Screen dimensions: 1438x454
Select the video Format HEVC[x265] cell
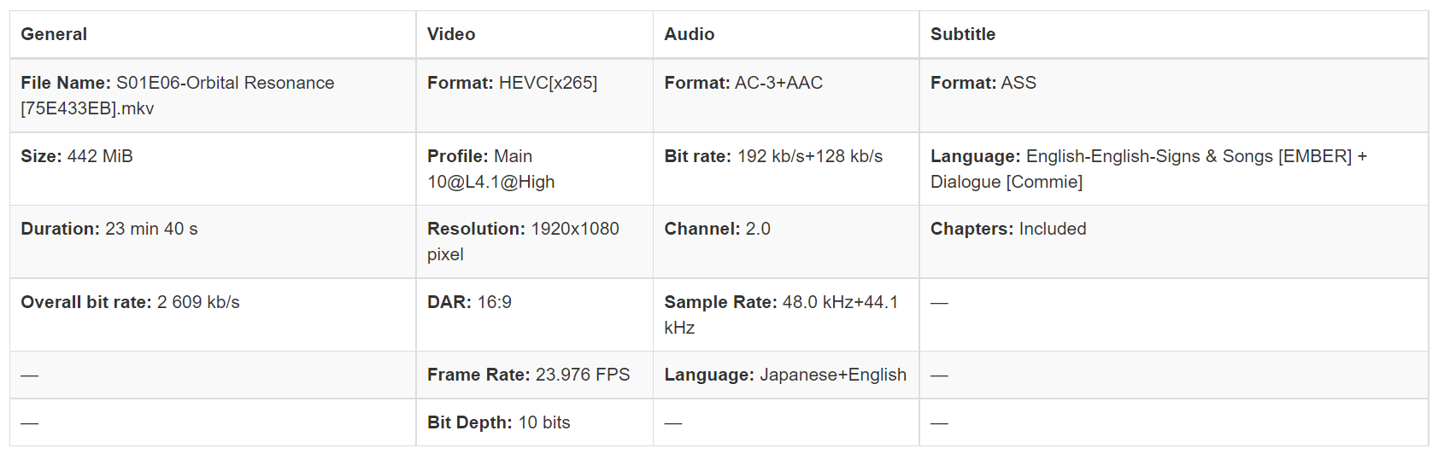pos(513,83)
